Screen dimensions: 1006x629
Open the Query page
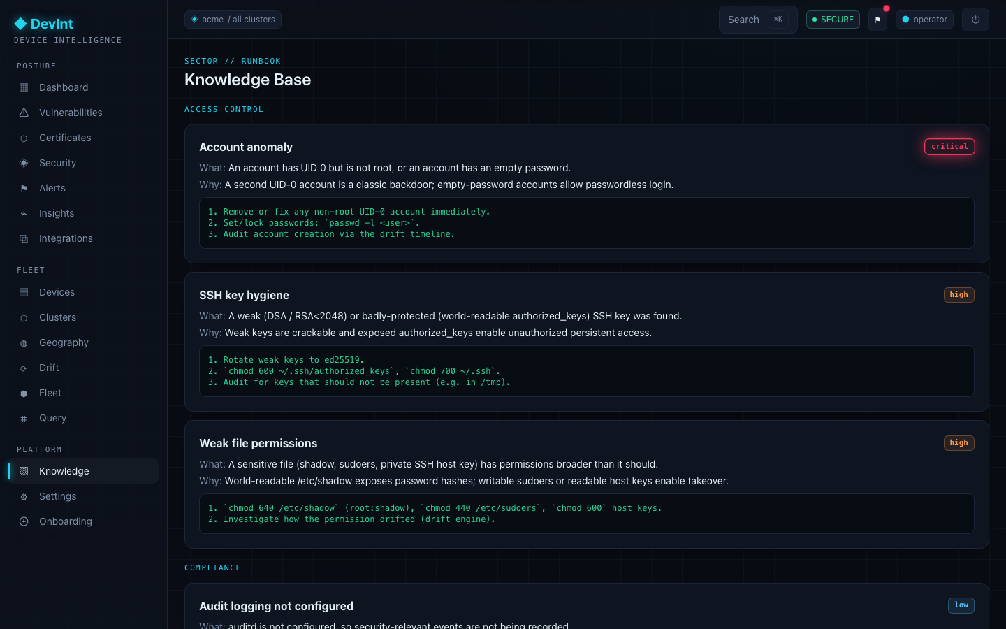click(84, 418)
